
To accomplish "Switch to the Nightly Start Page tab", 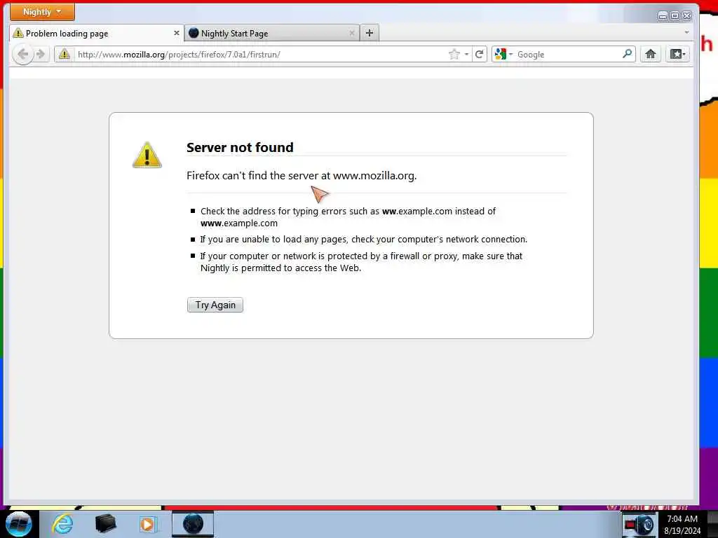I will coord(272,34).
